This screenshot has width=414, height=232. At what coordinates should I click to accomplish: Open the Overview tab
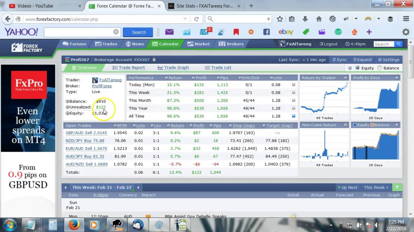coord(84,68)
